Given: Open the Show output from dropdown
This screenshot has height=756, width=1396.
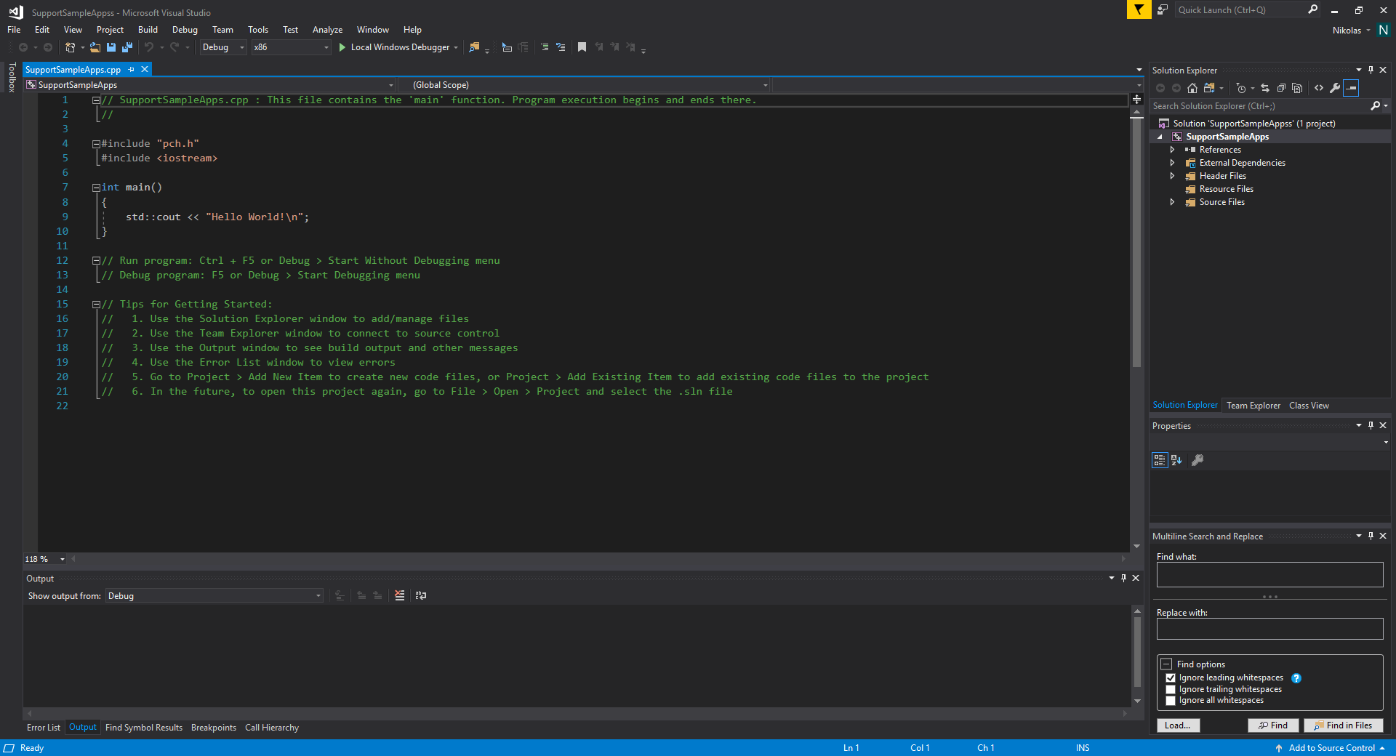Looking at the screenshot, I should click(x=214, y=595).
